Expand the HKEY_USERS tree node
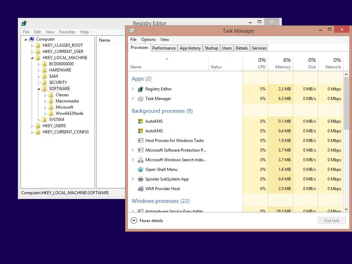This screenshot has width=352, height=264. coord(32,126)
